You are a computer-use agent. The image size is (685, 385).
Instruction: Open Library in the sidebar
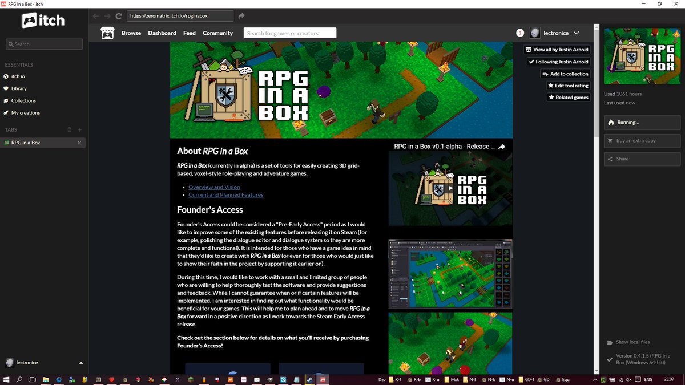coord(43,88)
